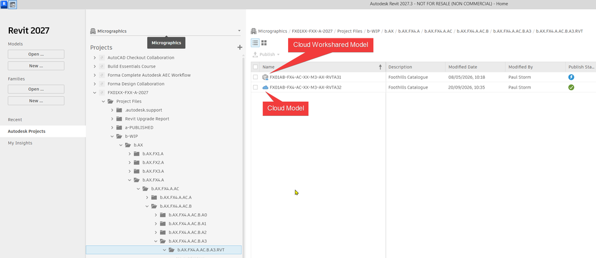596x258 pixels.
Task: Expand the b.AX.FX4.A.AC.A folder
Action: 147,197
